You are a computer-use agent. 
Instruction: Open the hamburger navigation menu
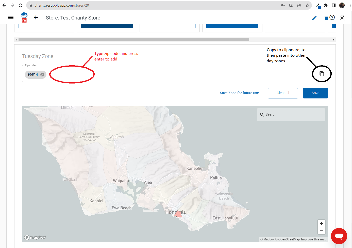point(11,17)
